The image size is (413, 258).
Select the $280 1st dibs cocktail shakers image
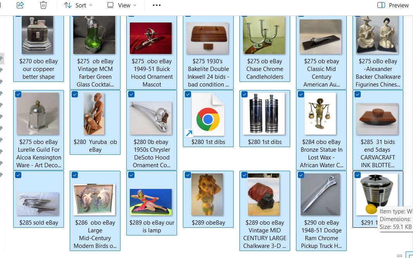tap(264, 114)
